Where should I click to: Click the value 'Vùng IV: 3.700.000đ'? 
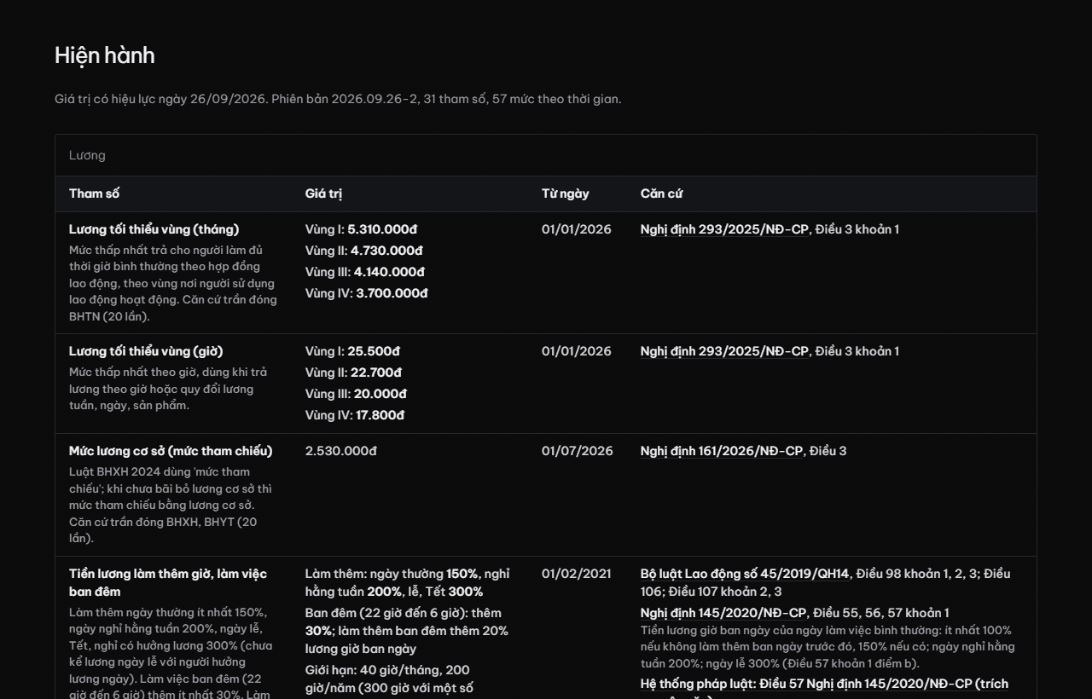coord(367,293)
